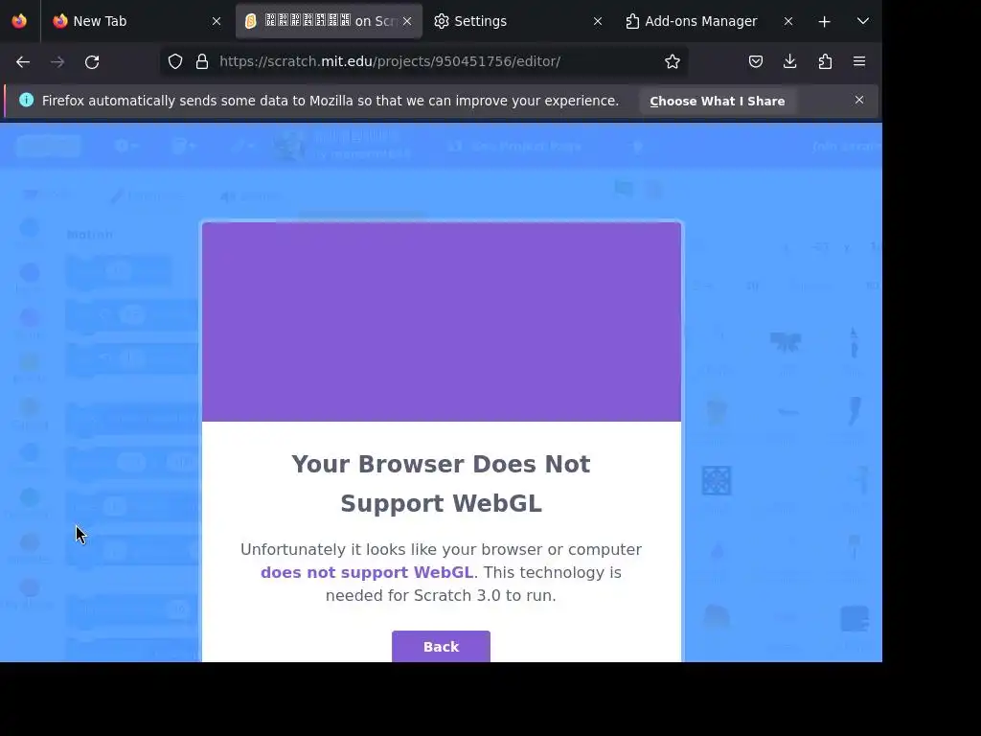Image resolution: width=981 pixels, height=736 pixels.
Task: Close the New Tab tab
Action: pos(217,21)
